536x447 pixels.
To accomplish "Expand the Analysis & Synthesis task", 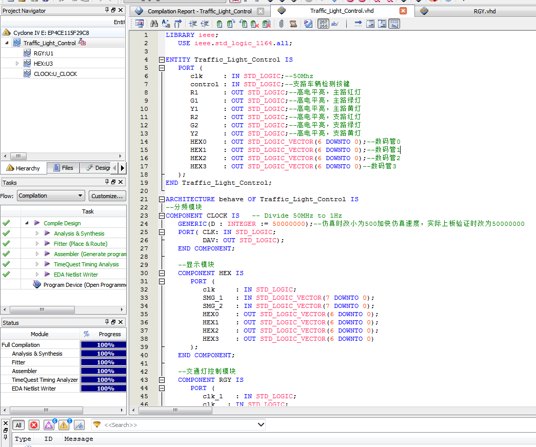I will [x=37, y=234].
